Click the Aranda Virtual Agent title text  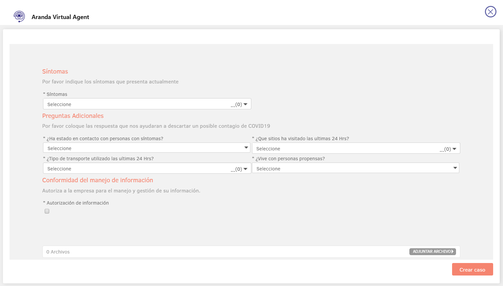(x=60, y=17)
